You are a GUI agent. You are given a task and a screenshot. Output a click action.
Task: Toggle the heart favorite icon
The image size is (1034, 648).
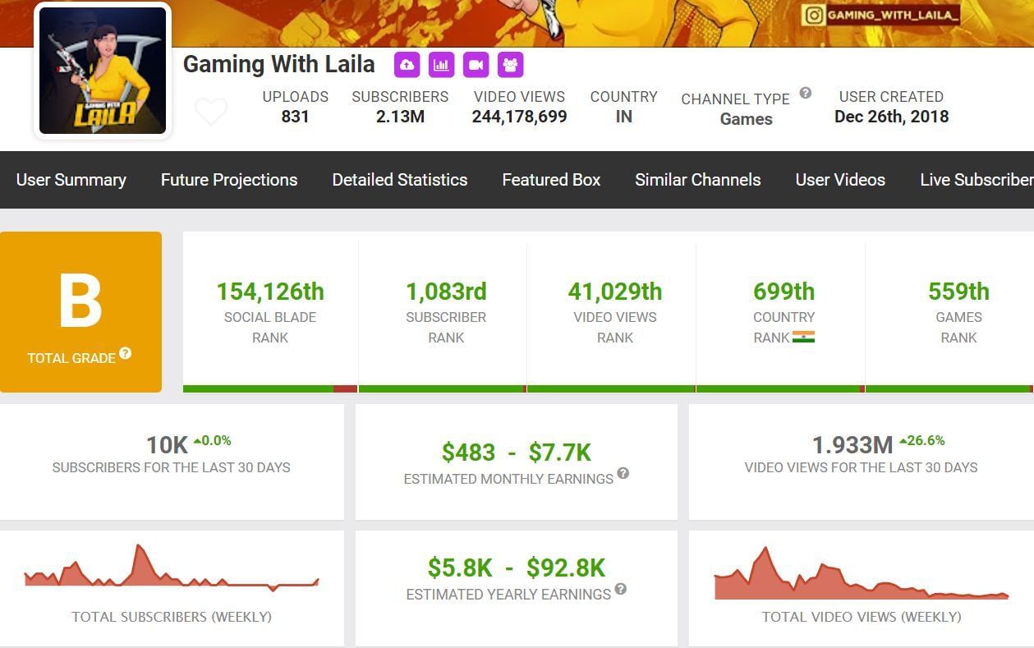point(211,111)
